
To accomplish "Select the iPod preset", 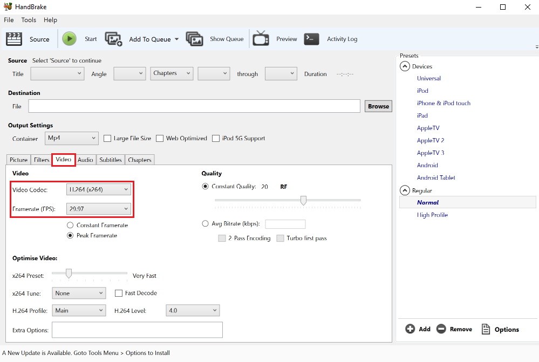I will pos(422,91).
